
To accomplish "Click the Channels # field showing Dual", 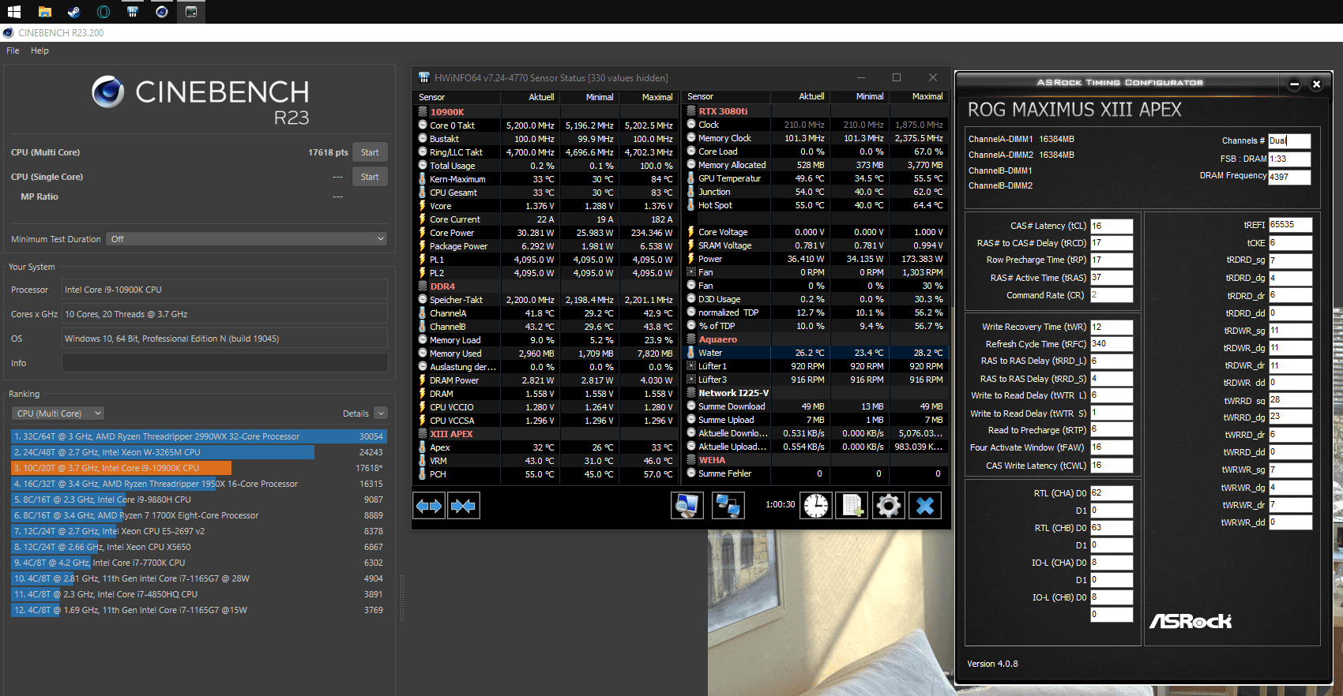I will click(1289, 140).
